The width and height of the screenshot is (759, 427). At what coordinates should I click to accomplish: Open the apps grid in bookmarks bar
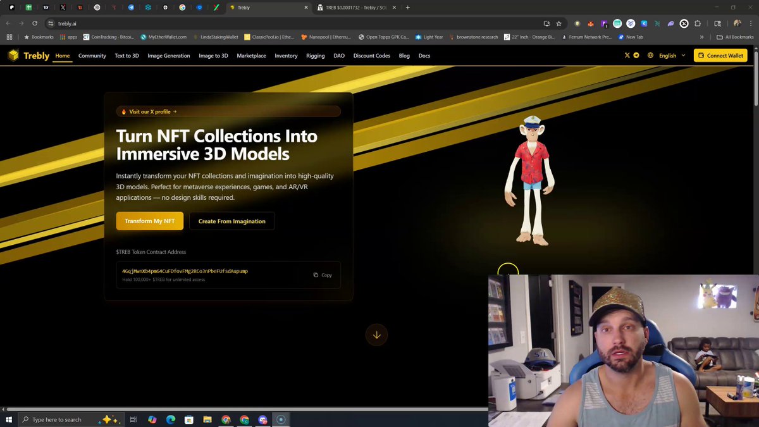tap(9, 37)
